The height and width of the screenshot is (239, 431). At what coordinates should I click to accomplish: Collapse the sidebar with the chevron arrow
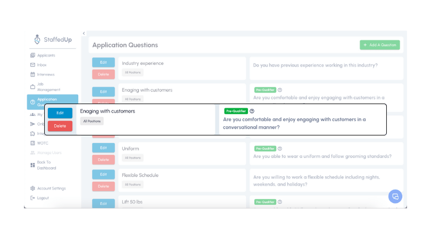84,33
